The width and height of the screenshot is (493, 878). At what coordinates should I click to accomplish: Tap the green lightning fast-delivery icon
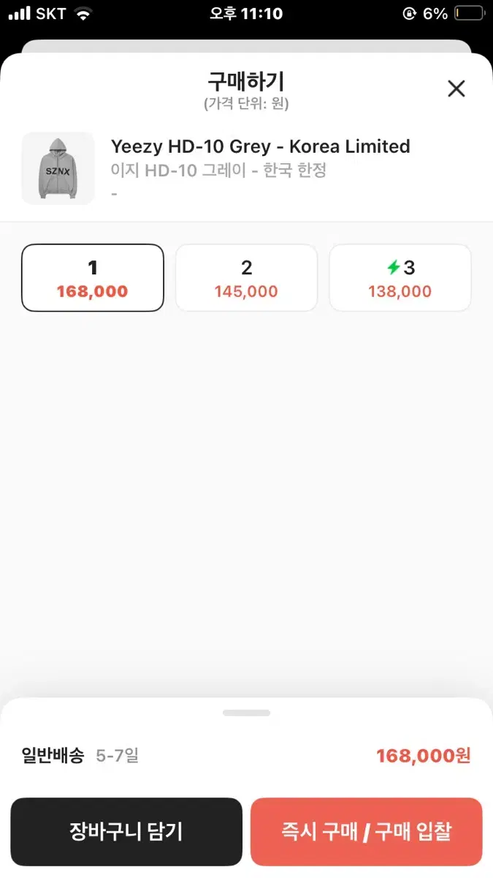(x=394, y=268)
